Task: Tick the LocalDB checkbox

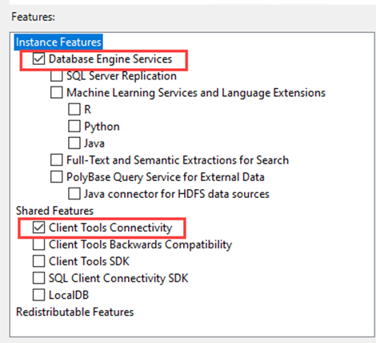Action: coord(38,295)
